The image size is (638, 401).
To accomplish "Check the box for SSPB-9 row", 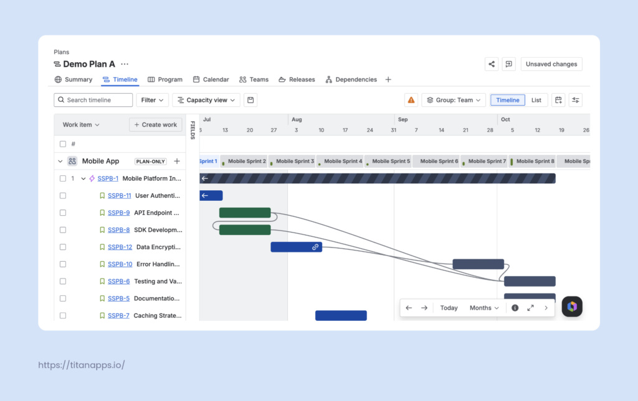I will [63, 213].
